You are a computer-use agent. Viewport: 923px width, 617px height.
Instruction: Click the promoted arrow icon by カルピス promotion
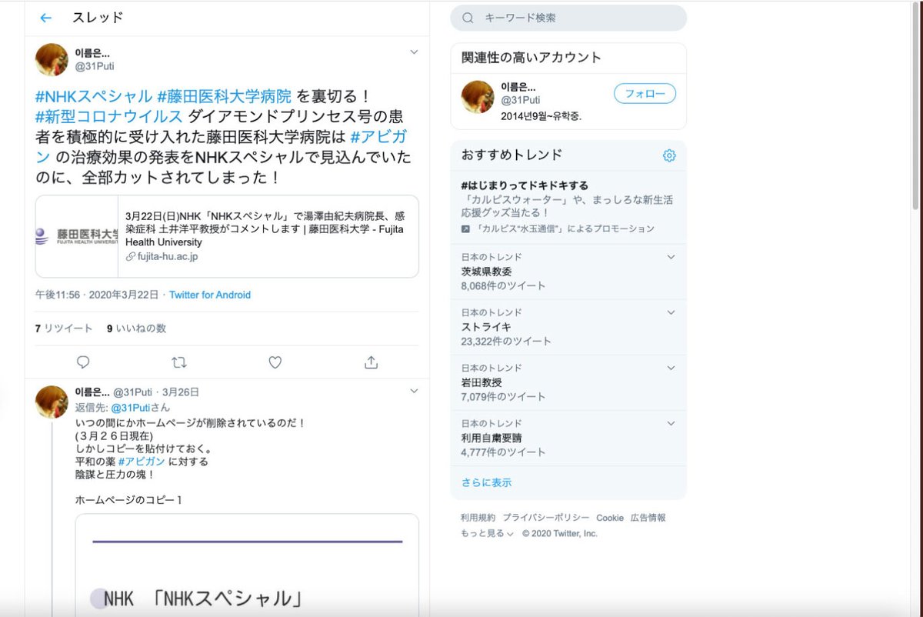point(465,229)
